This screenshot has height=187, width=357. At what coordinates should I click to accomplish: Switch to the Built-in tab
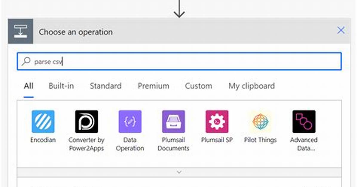61,86
